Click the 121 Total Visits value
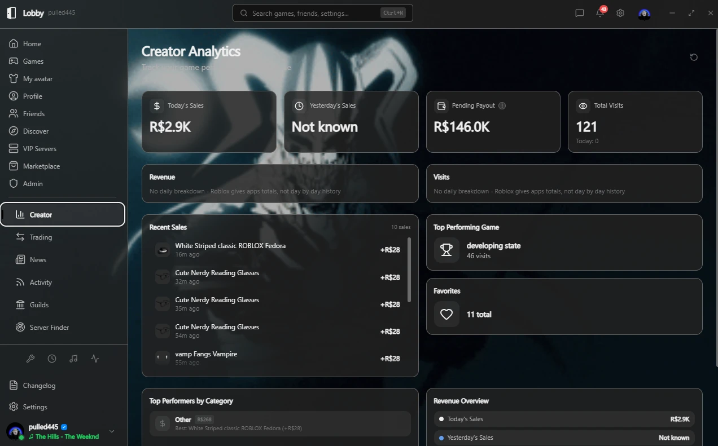The image size is (718, 446). pos(586,127)
